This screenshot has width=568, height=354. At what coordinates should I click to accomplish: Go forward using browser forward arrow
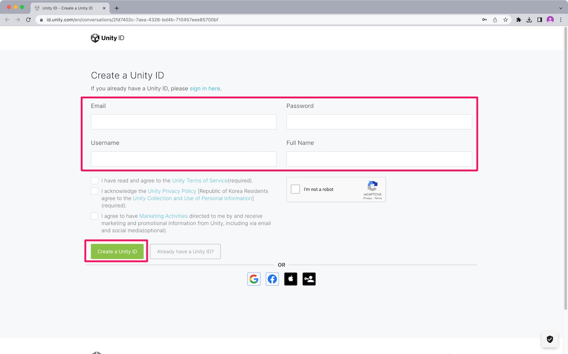coord(18,20)
